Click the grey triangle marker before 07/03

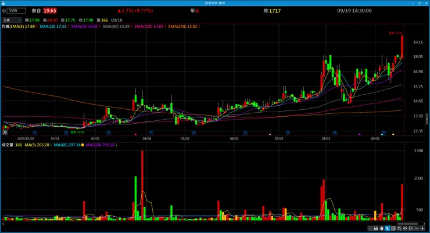270,134
